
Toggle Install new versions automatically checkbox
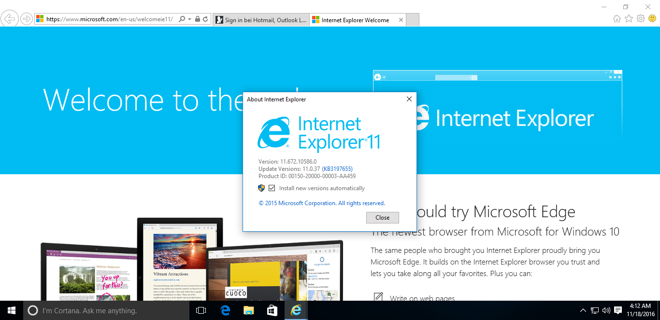tap(272, 188)
